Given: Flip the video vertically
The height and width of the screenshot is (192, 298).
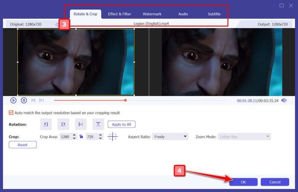Looking at the screenshot, I should [x=98, y=124].
